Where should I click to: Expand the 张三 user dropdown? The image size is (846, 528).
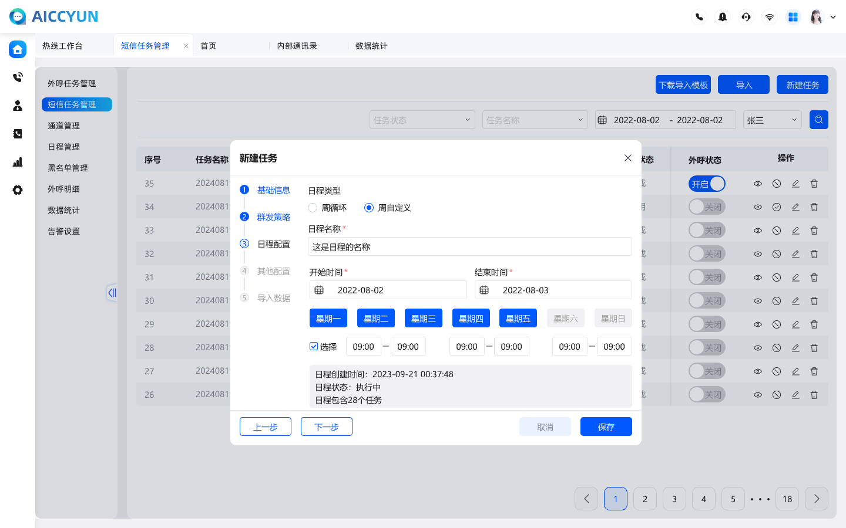pos(772,120)
